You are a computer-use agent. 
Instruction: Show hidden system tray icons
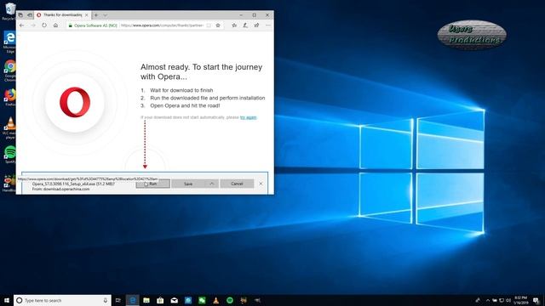(x=488, y=300)
